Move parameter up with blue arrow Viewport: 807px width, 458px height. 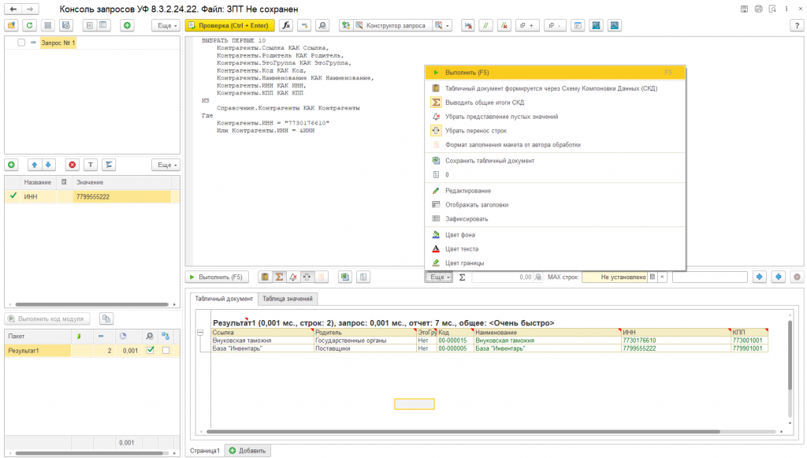tap(34, 165)
